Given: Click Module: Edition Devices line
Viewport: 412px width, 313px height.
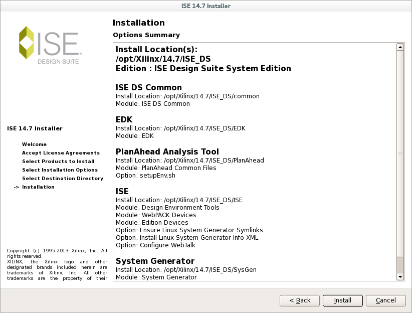Looking at the screenshot, I should tap(152, 223).
